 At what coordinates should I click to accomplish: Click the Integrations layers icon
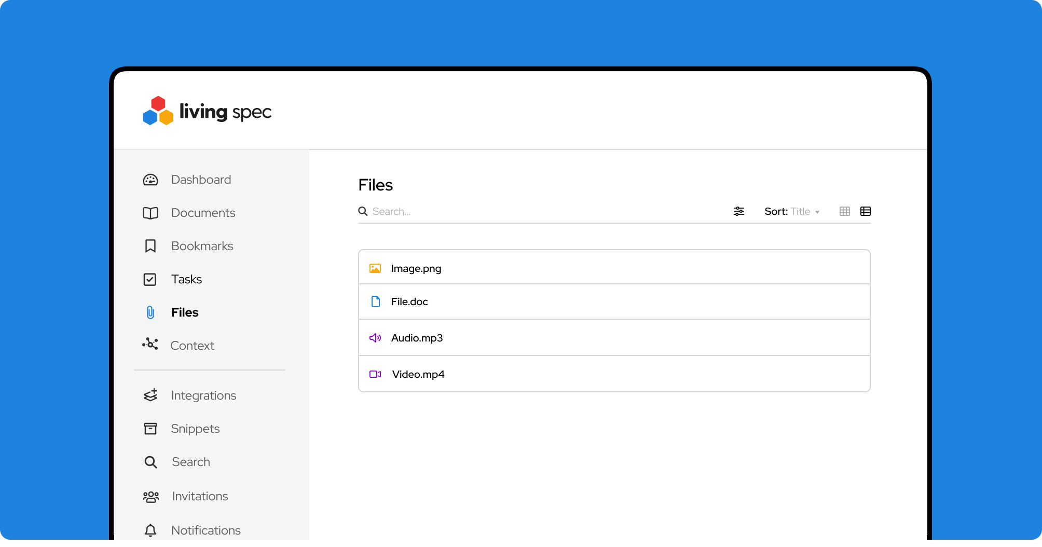[x=150, y=395]
